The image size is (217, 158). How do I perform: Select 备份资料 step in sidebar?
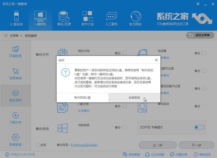[x=16, y=96]
